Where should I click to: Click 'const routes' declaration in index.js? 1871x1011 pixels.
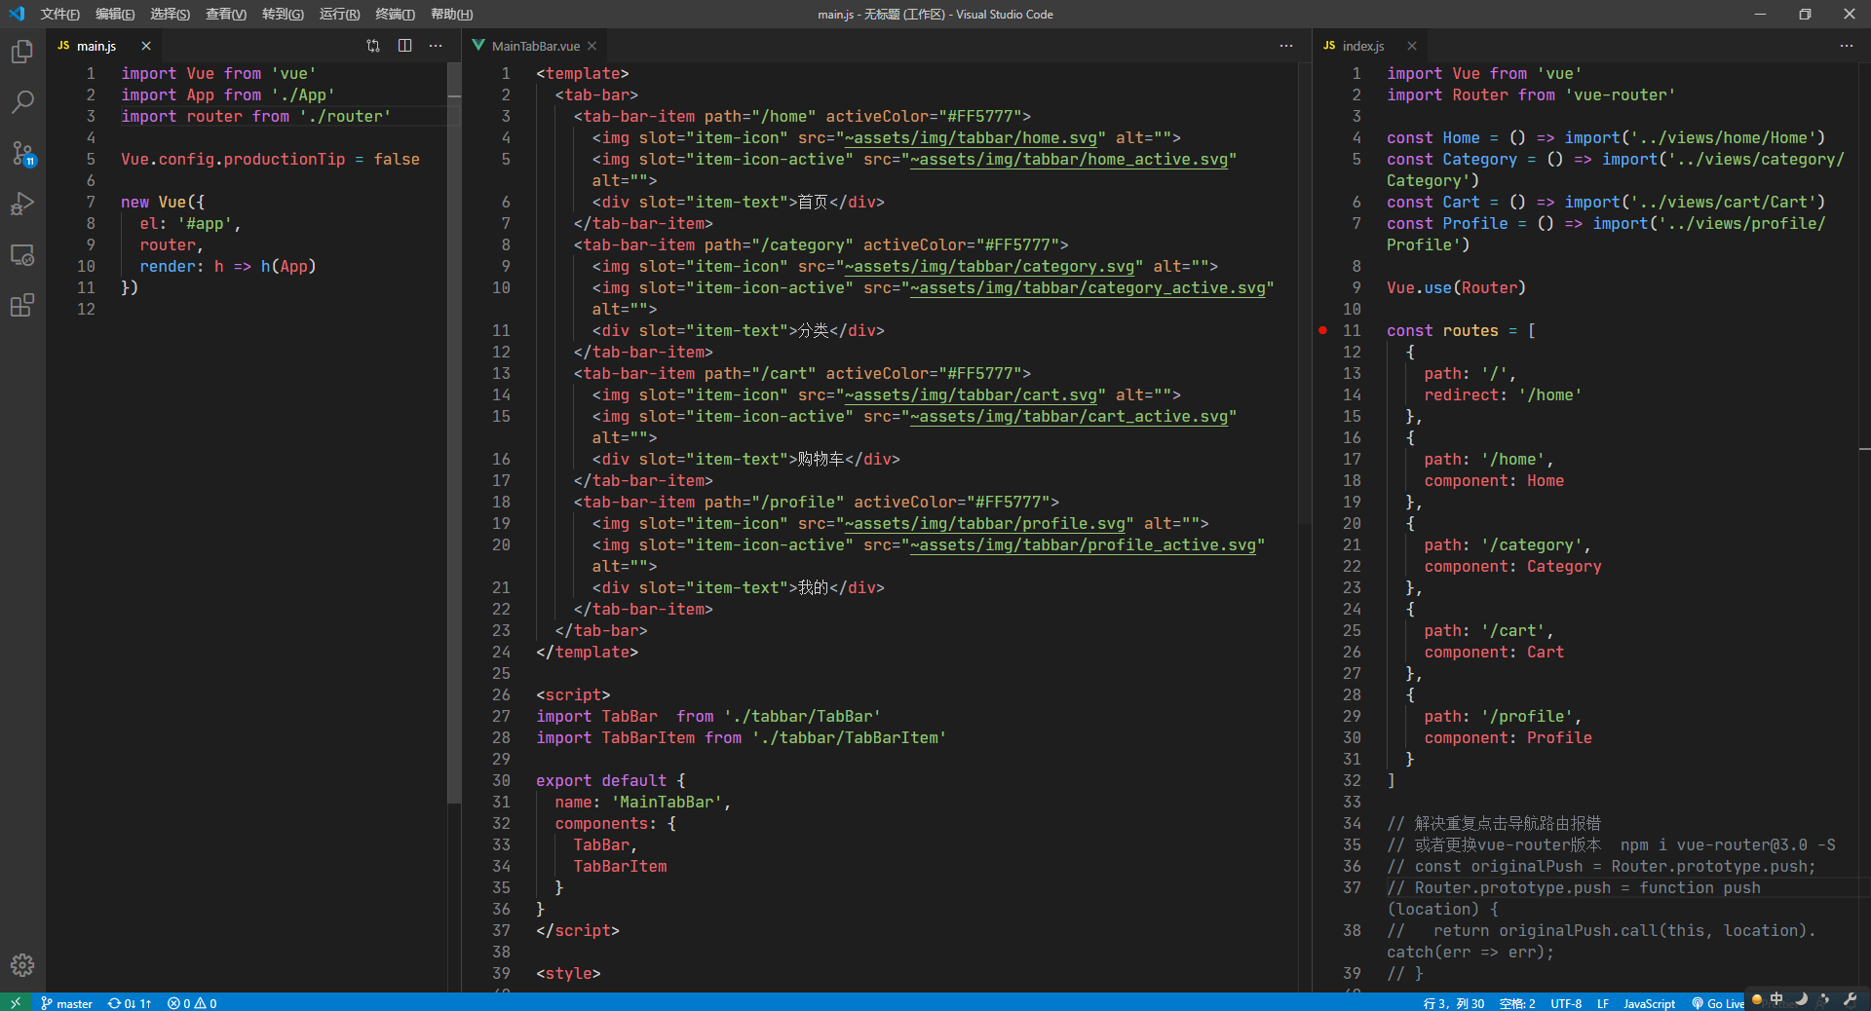[x=1442, y=330]
